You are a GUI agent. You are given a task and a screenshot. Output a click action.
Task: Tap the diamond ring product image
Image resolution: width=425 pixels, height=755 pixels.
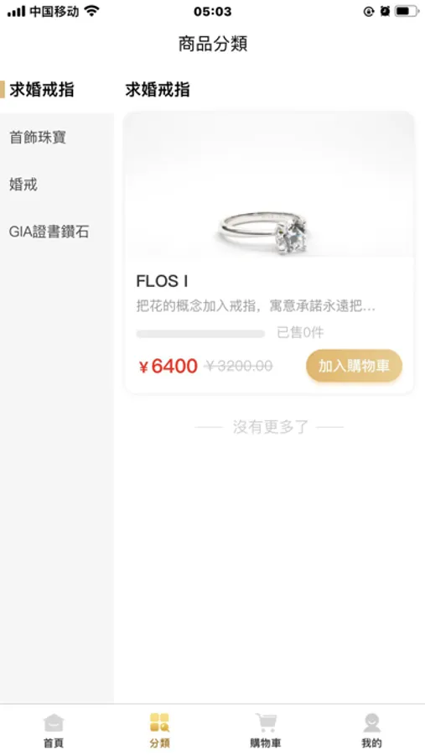coord(269,185)
